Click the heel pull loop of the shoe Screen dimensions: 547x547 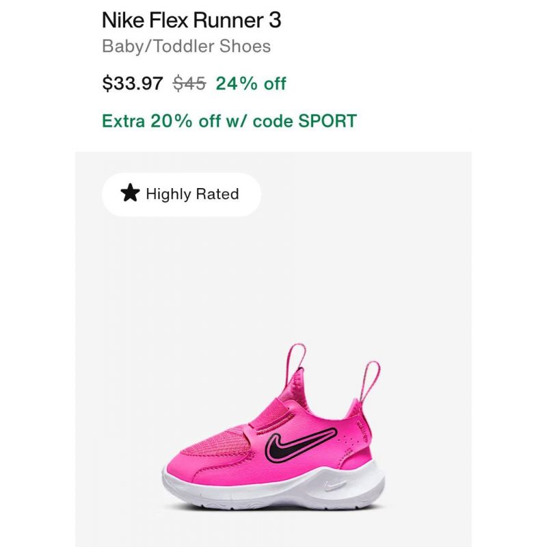pos(369,382)
